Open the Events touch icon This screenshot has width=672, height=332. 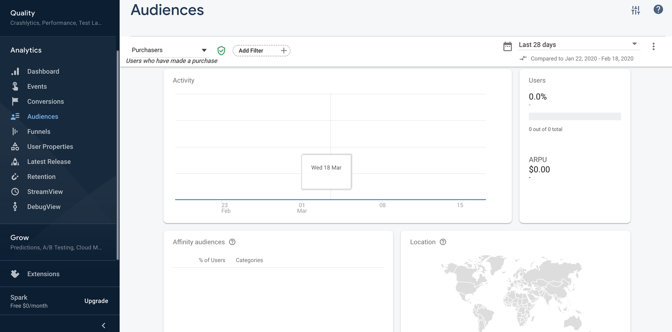click(x=15, y=87)
